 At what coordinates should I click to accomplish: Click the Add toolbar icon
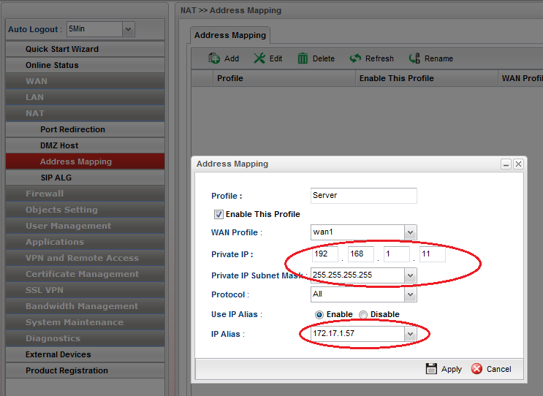click(x=214, y=58)
